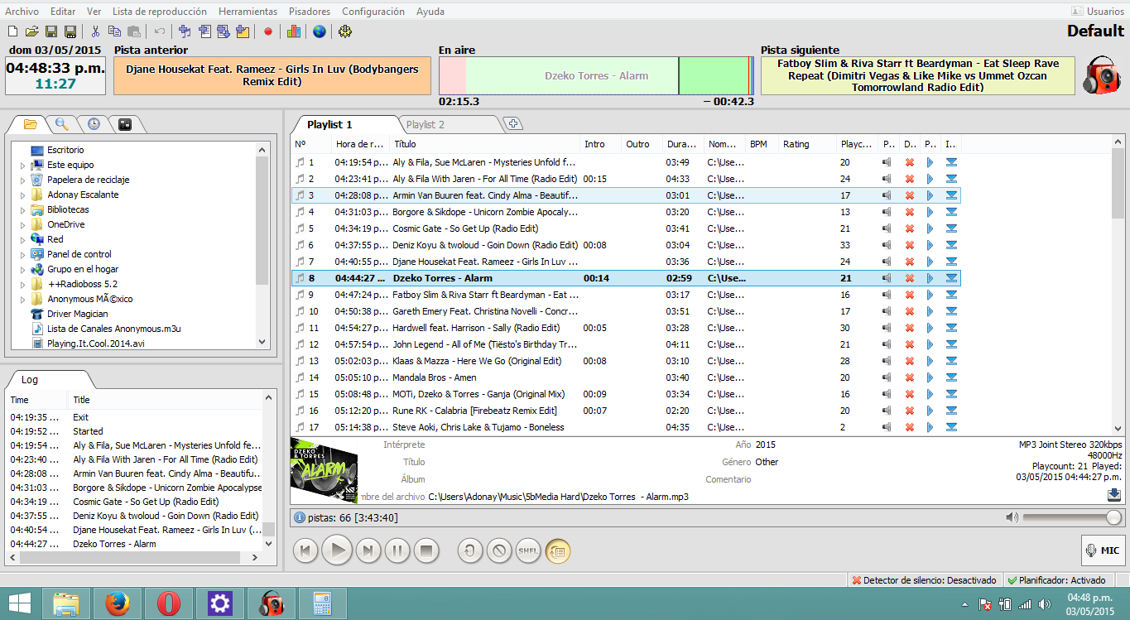This screenshot has height=620, width=1130.
Task: Toggle the highlighted repeat playlist button
Action: pos(557,550)
